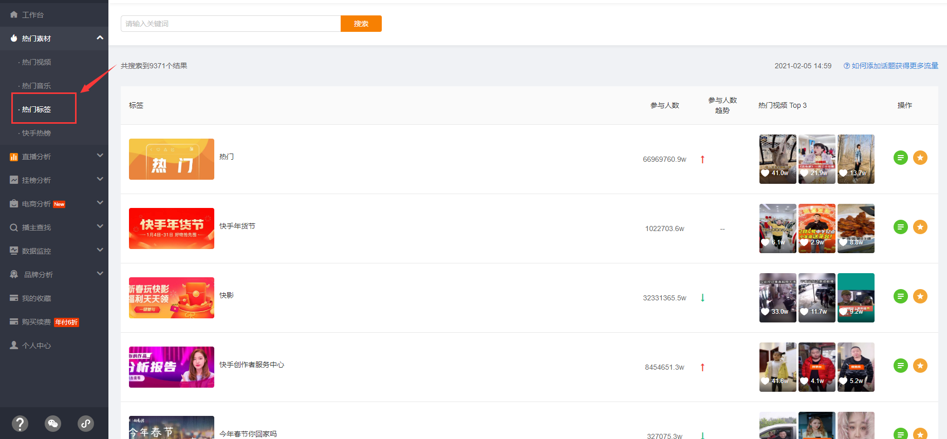Open 快手创作者服务中心 video with 41.6w likes
Image resolution: width=947 pixels, height=439 pixels.
tap(778, 367)
